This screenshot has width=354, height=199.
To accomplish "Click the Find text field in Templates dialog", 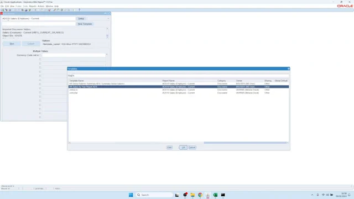I will (x=180, y=76).
